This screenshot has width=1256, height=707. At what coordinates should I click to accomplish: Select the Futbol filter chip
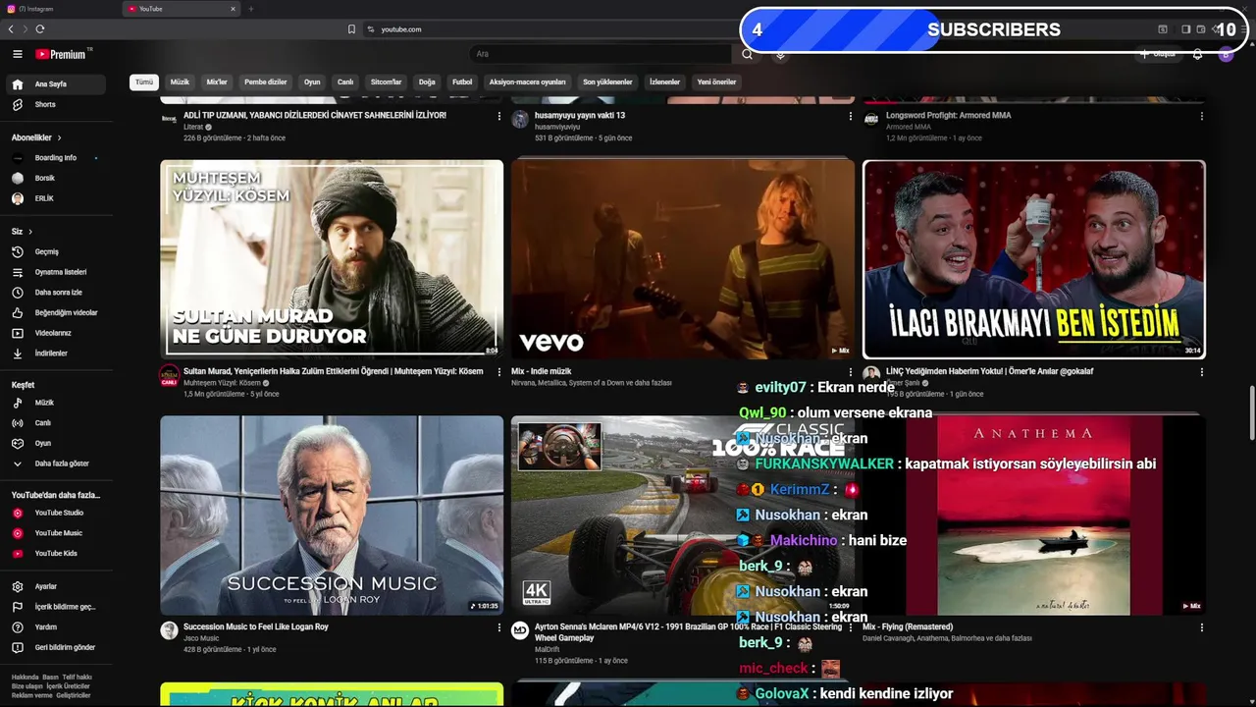tap(462, 82)
